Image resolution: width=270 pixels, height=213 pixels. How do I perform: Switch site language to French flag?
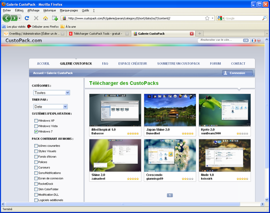tap(254, 40)
